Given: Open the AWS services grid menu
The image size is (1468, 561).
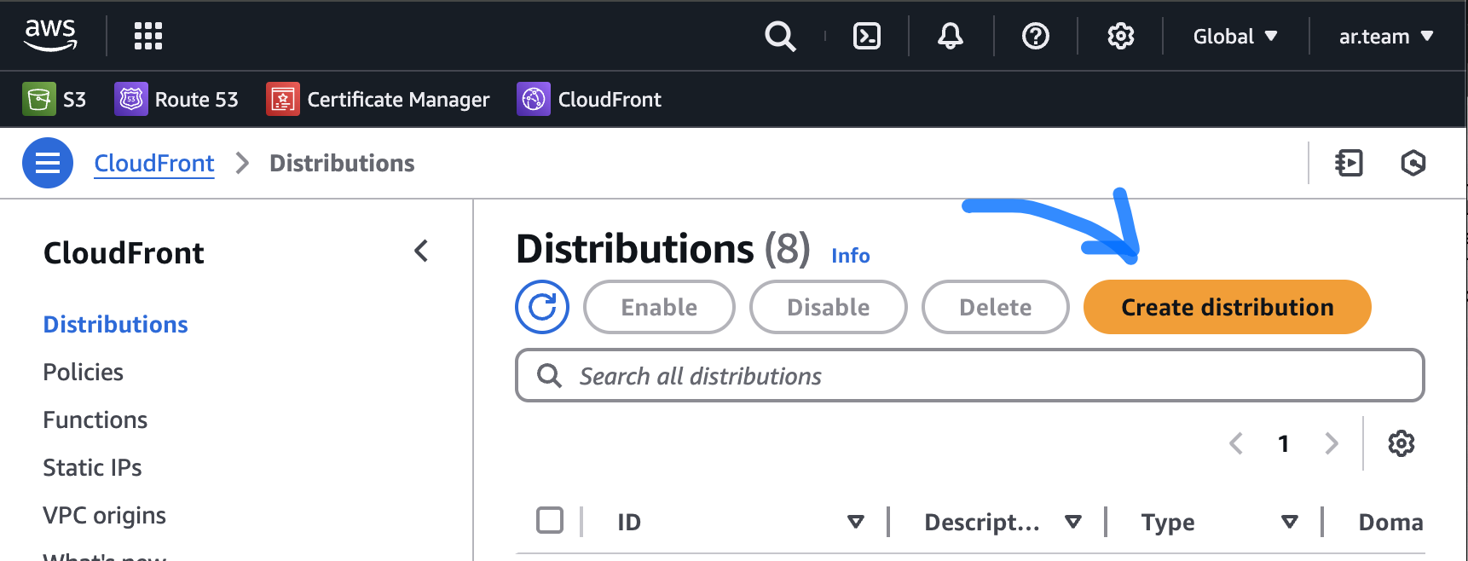Looking at the screenshot, I should [147, 36].
